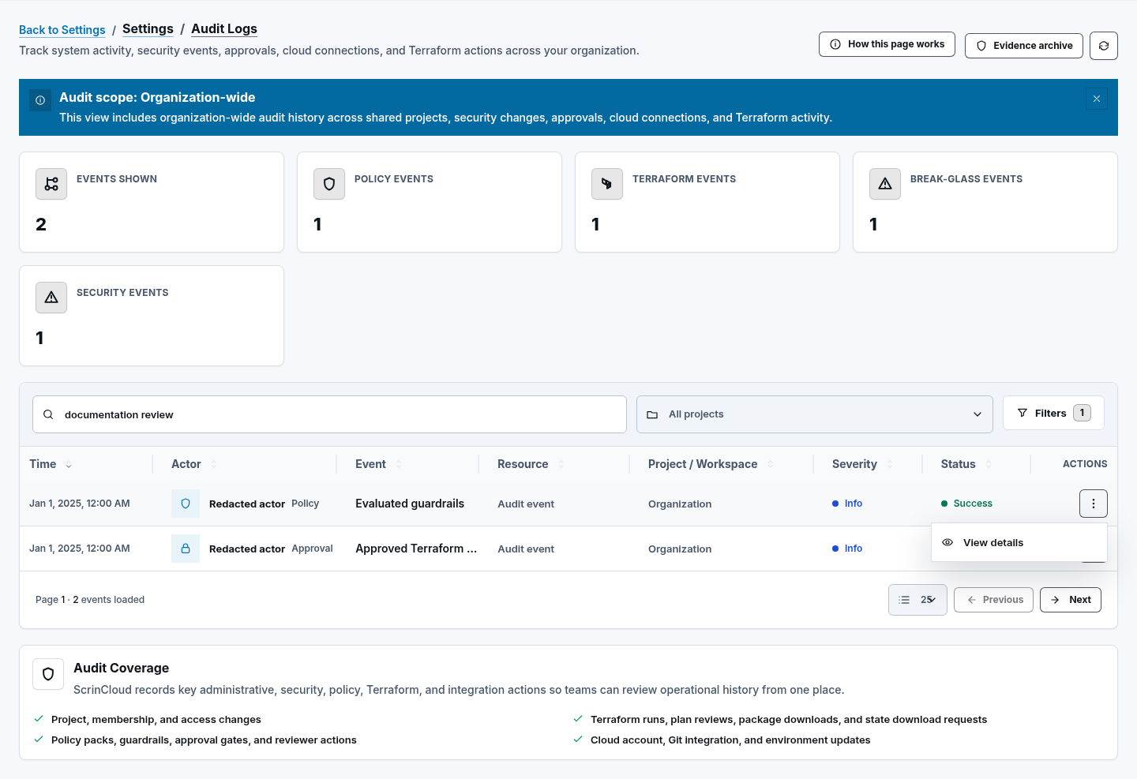Click the list icon in page size selector

[904, 600]
